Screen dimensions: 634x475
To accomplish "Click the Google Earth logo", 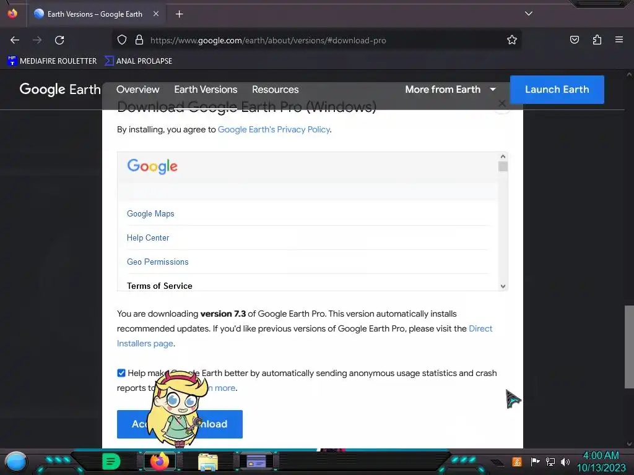I will point(60,89).
